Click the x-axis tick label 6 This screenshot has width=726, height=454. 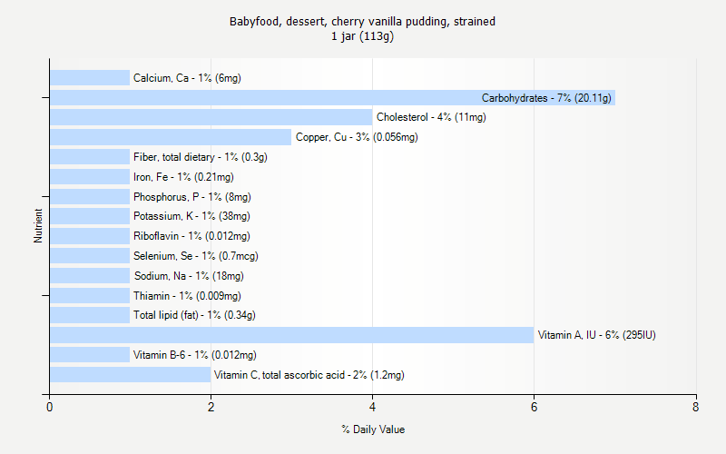[x=534, y=407]
